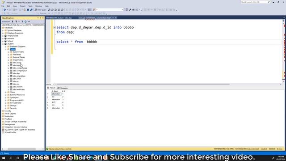Click the Object Explorer horizontal scrollbar
The width and height of the screenshot is (286, 161).
click(21, 149)
